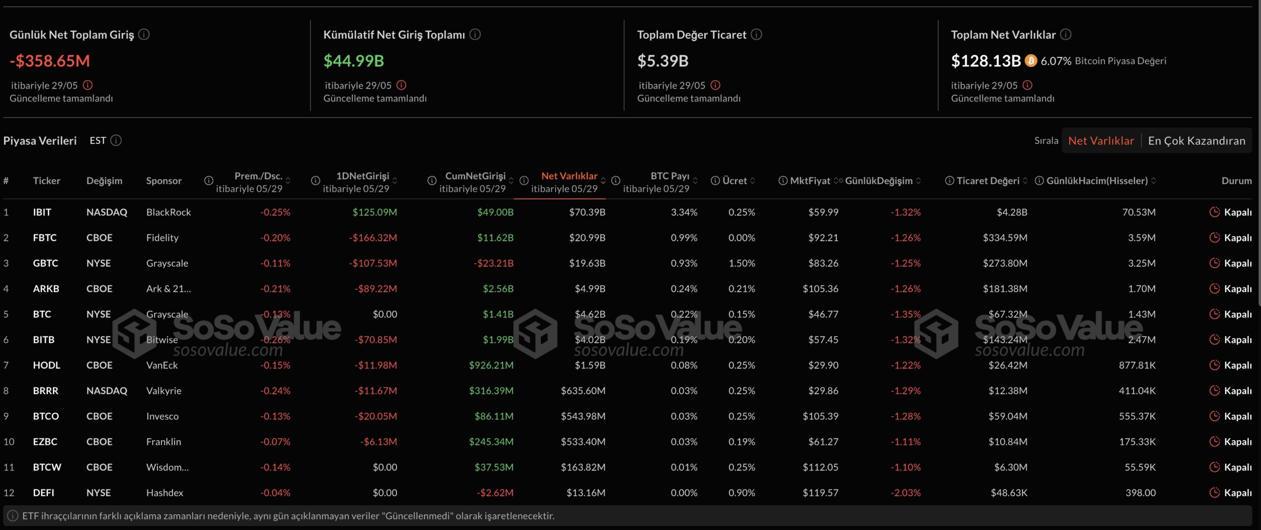Open the EZBC ticker link

[45, 442]
